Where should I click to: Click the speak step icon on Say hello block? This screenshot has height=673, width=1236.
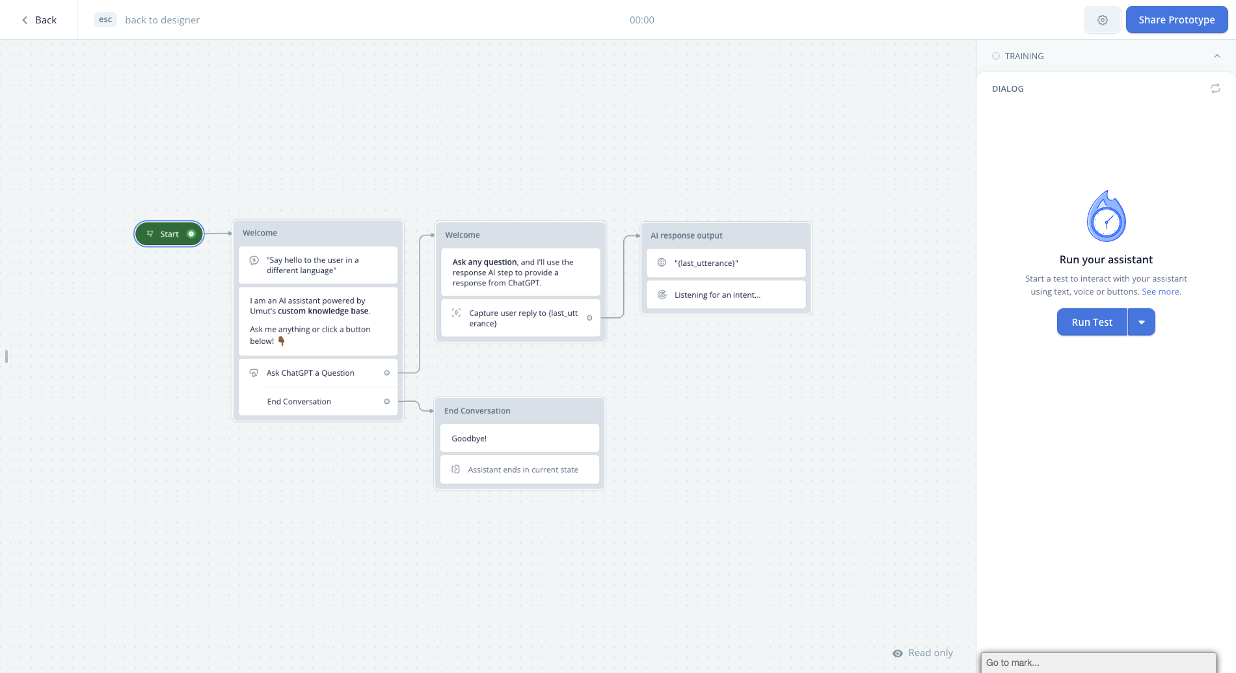tap(254, 261)
